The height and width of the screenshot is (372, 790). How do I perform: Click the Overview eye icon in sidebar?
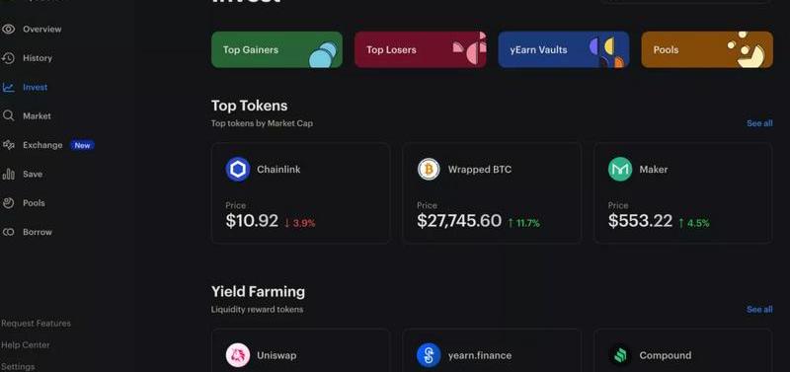click(8, 30)
